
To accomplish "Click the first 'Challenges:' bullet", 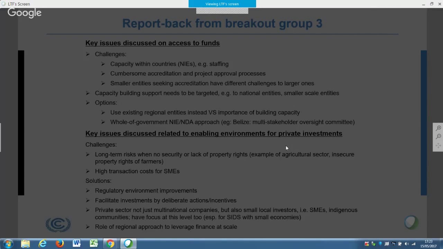I will click(x=111, y=54).
